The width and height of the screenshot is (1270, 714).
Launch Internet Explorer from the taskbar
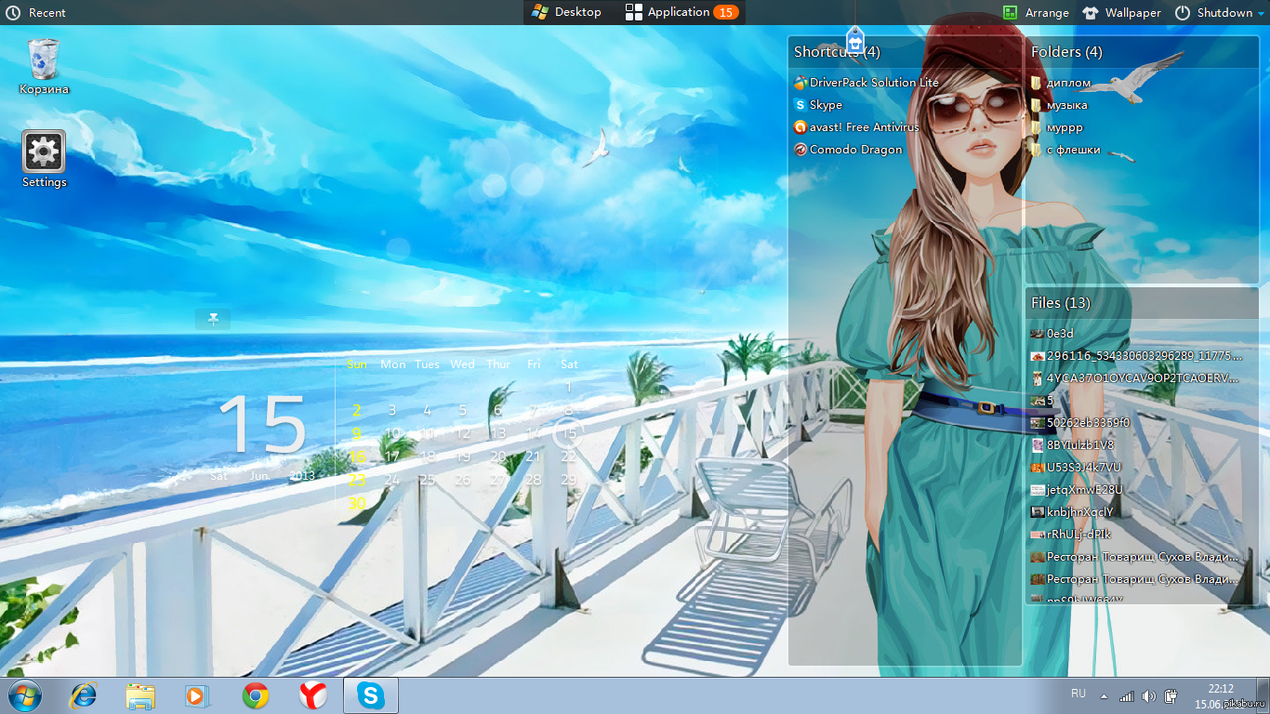pos(84,695)
